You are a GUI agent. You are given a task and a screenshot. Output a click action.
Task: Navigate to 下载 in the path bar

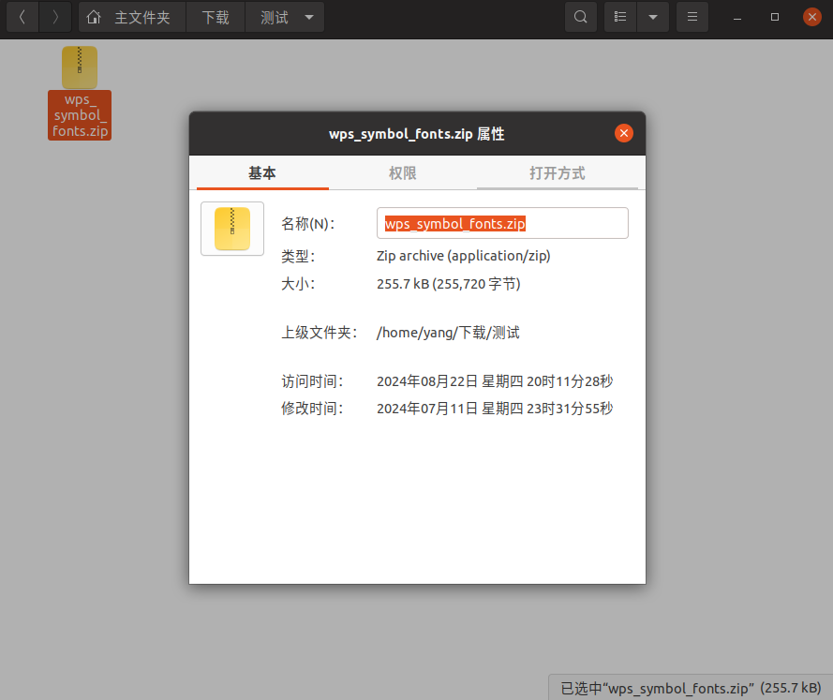click(216, 17)
